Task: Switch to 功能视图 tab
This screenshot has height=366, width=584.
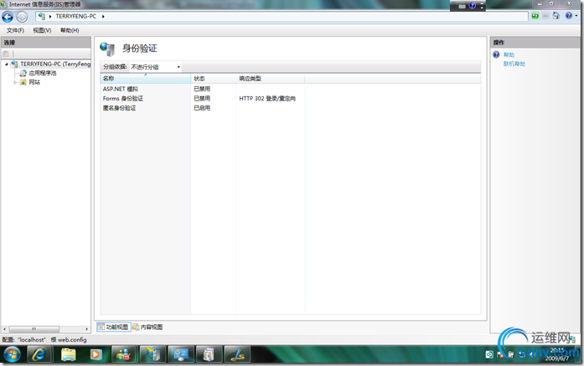Action: [114, 327]
